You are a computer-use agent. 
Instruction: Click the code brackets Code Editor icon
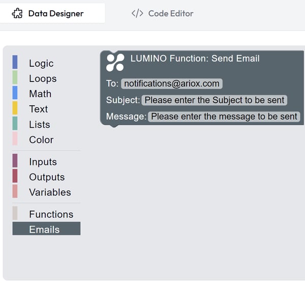[137, 13]
